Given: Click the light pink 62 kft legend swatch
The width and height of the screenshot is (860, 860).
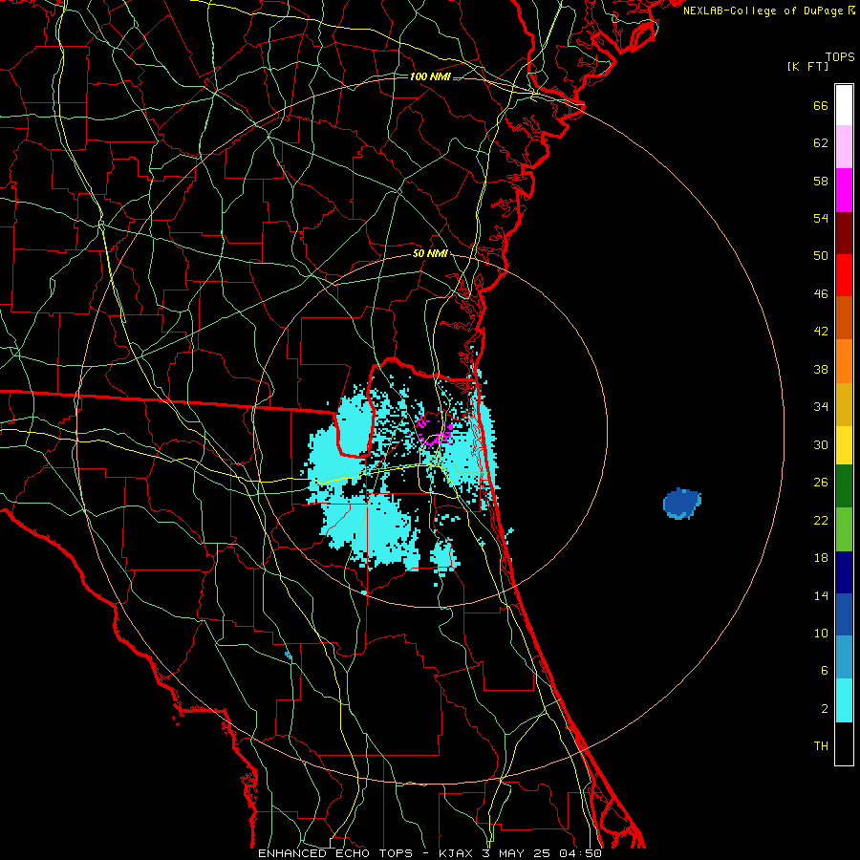Looking at the screenshot, I should (844, 147).
